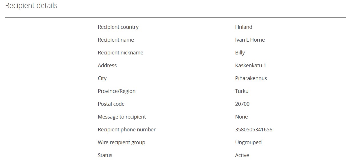Click the Finland country value

tap(243, 27)
